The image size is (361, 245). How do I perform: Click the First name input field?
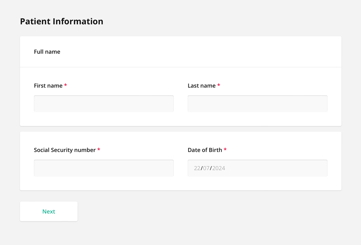click(104, 104)
